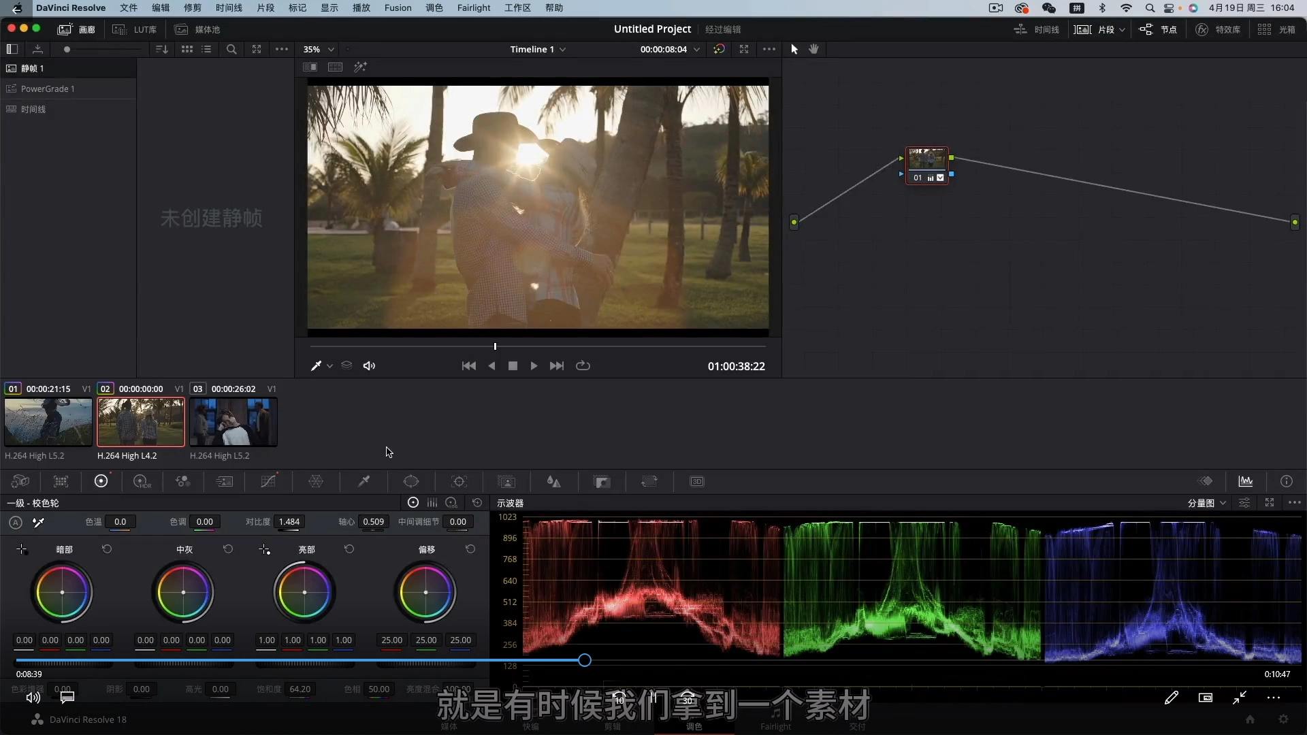Expand the Timeline 1 name dropdown
This screenshot has height=735, width=1307.
tap(538, 49)
